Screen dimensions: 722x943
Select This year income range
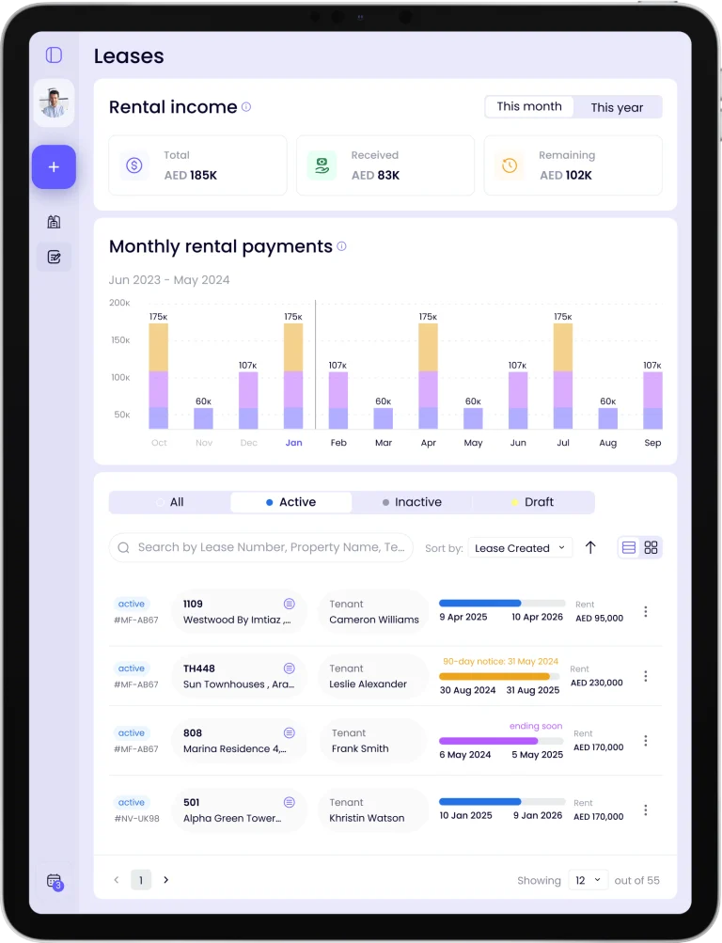pos(617,107)
